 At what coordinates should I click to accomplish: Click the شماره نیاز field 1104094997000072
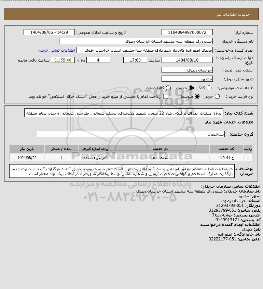click(187, 32)
